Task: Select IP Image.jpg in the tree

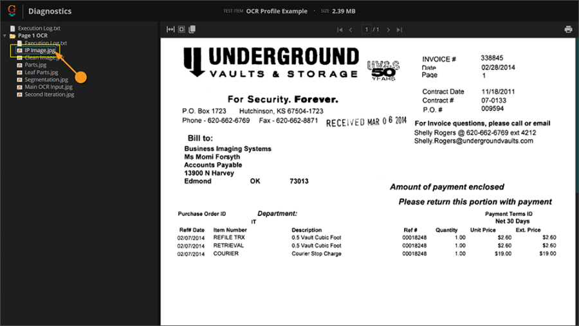Action: click(40, 50)
